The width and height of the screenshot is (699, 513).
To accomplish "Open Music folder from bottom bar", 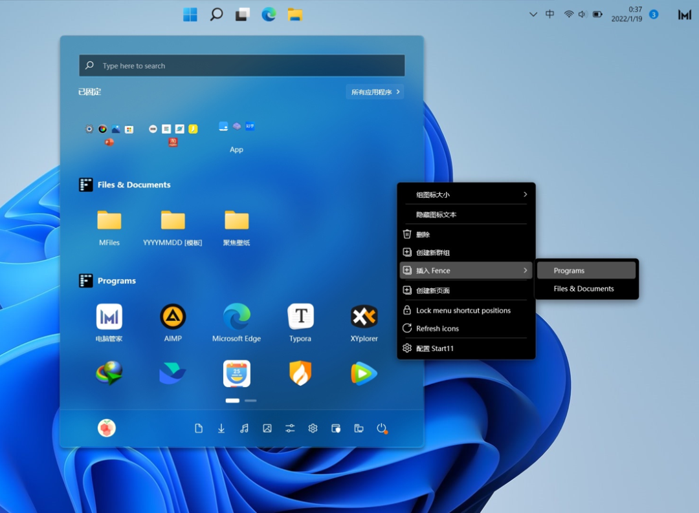I will coord(244,428).
